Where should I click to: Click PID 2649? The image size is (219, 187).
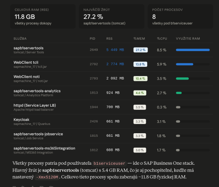pos(94,50)
